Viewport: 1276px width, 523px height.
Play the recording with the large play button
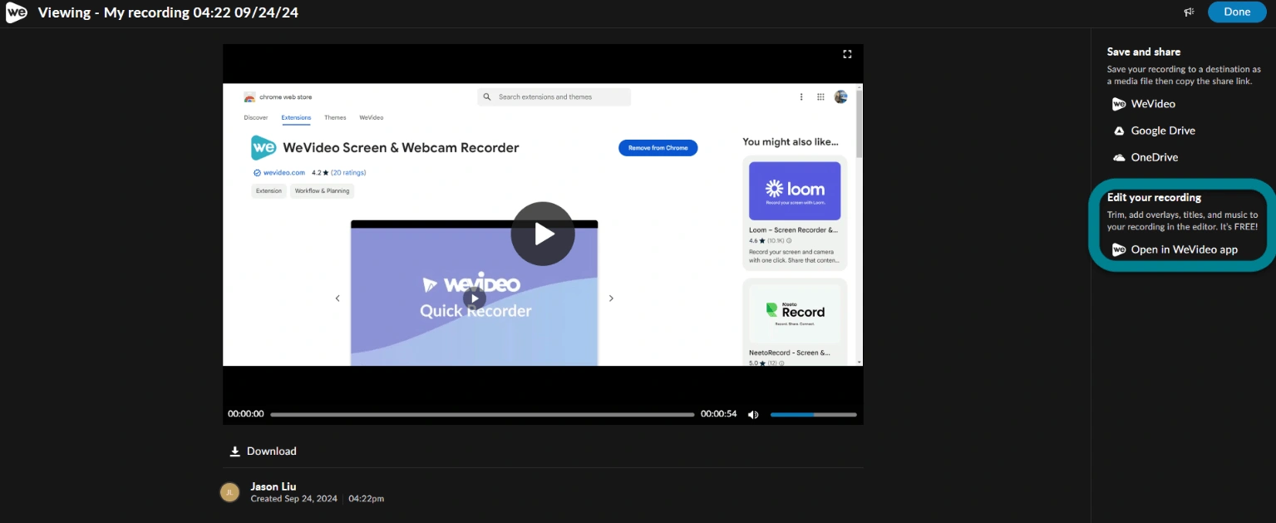point(543,234)
